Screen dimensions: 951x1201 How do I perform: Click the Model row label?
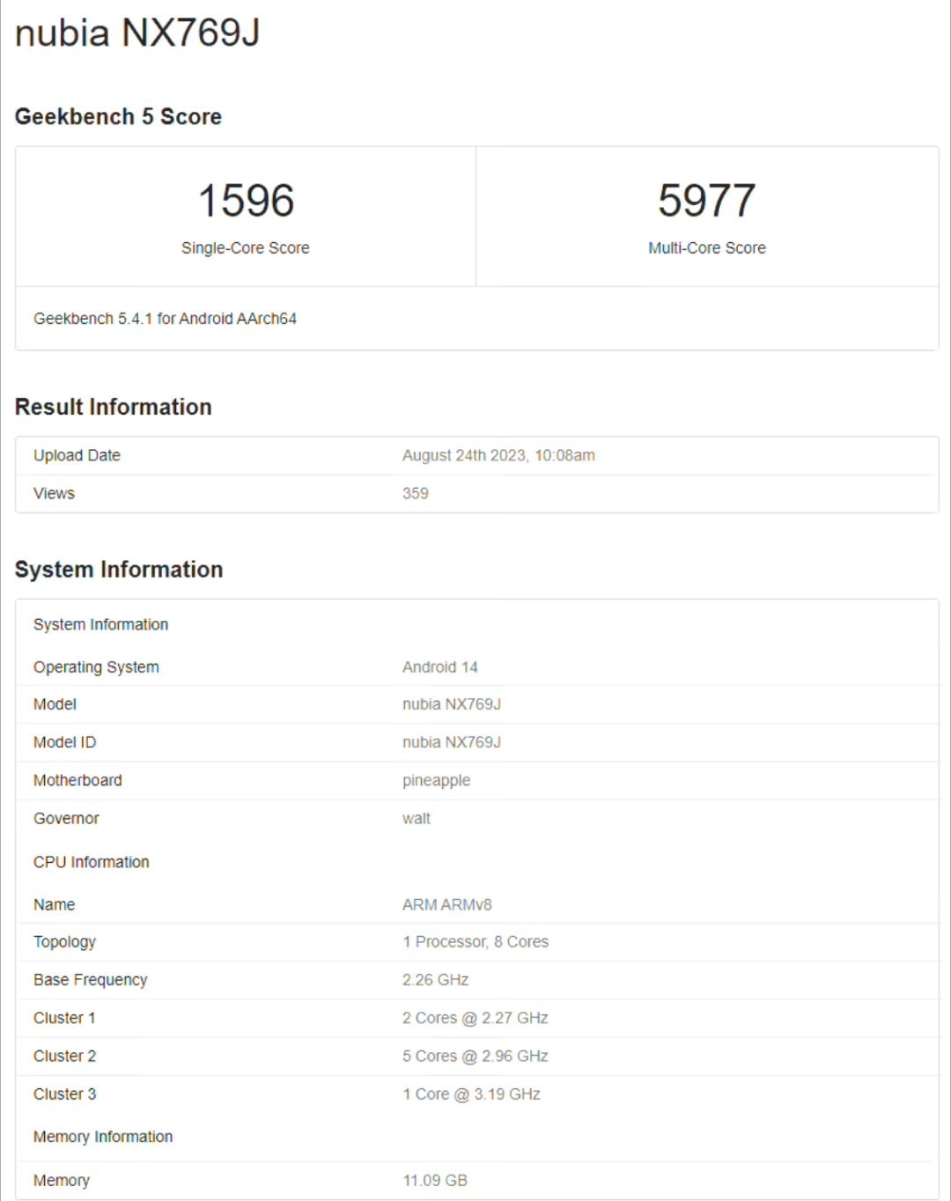pyautogui.click(x=55, y=704)
